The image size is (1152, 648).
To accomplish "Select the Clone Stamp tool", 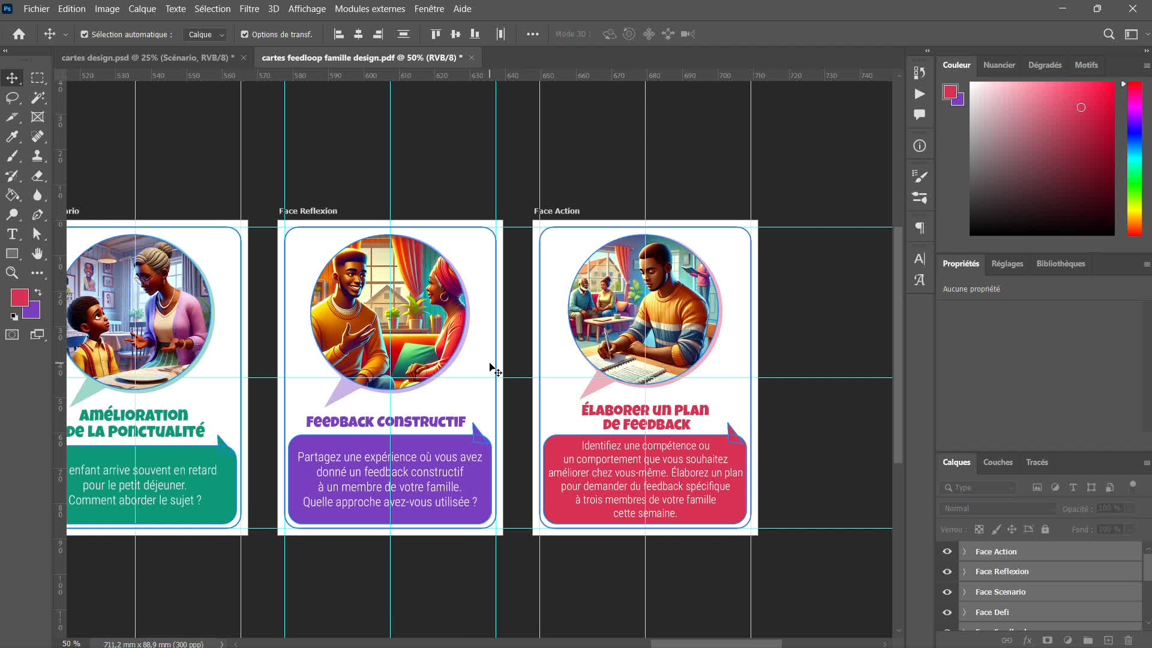I will (x=38, y=156).
